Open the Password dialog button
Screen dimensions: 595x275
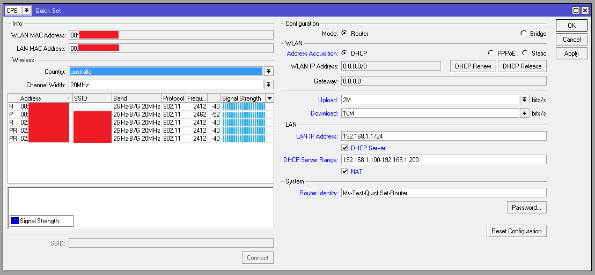tap(526, 207)
